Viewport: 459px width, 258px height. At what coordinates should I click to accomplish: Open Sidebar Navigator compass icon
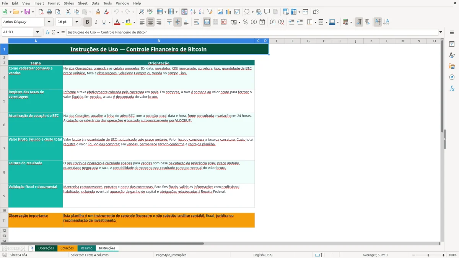tap(452, 78)
